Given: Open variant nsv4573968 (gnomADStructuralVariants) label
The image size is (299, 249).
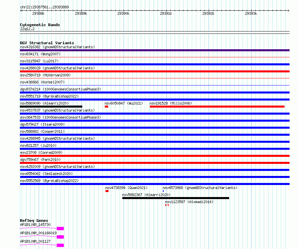Looking at the screenshot, I should [200, 188].
